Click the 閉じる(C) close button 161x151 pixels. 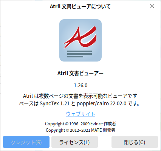[135, 142]
